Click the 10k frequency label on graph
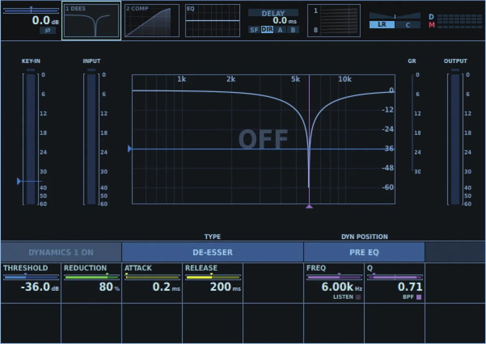The image size is (486, 344). point(345,79)
